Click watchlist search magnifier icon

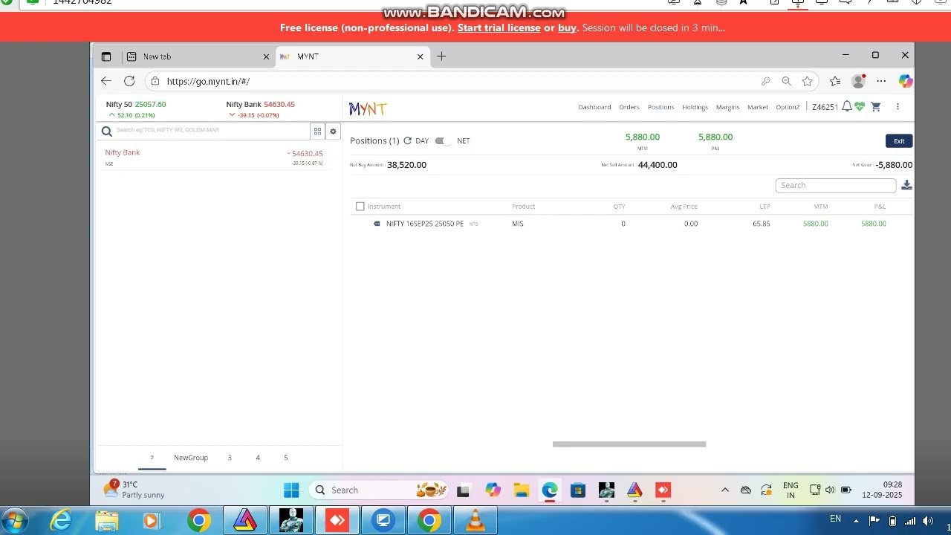tap(107, 132)
